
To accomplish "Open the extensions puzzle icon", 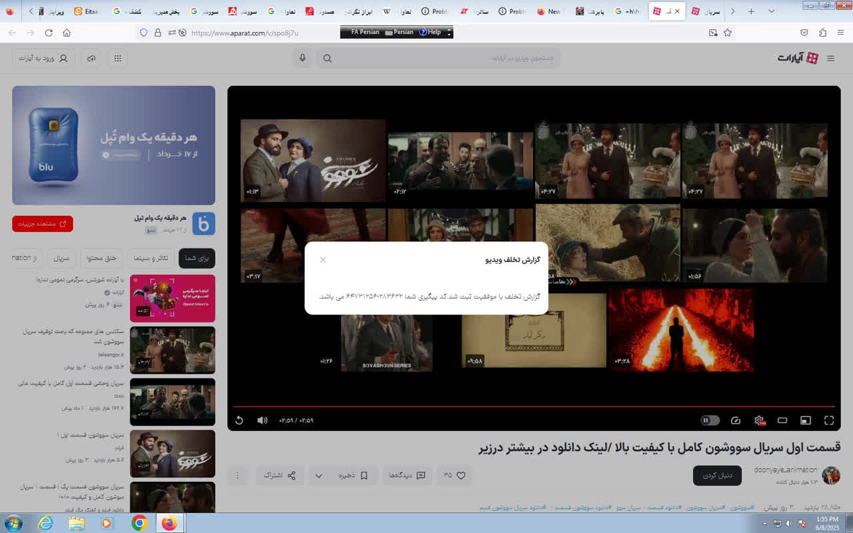I will (x=822, y=33).
